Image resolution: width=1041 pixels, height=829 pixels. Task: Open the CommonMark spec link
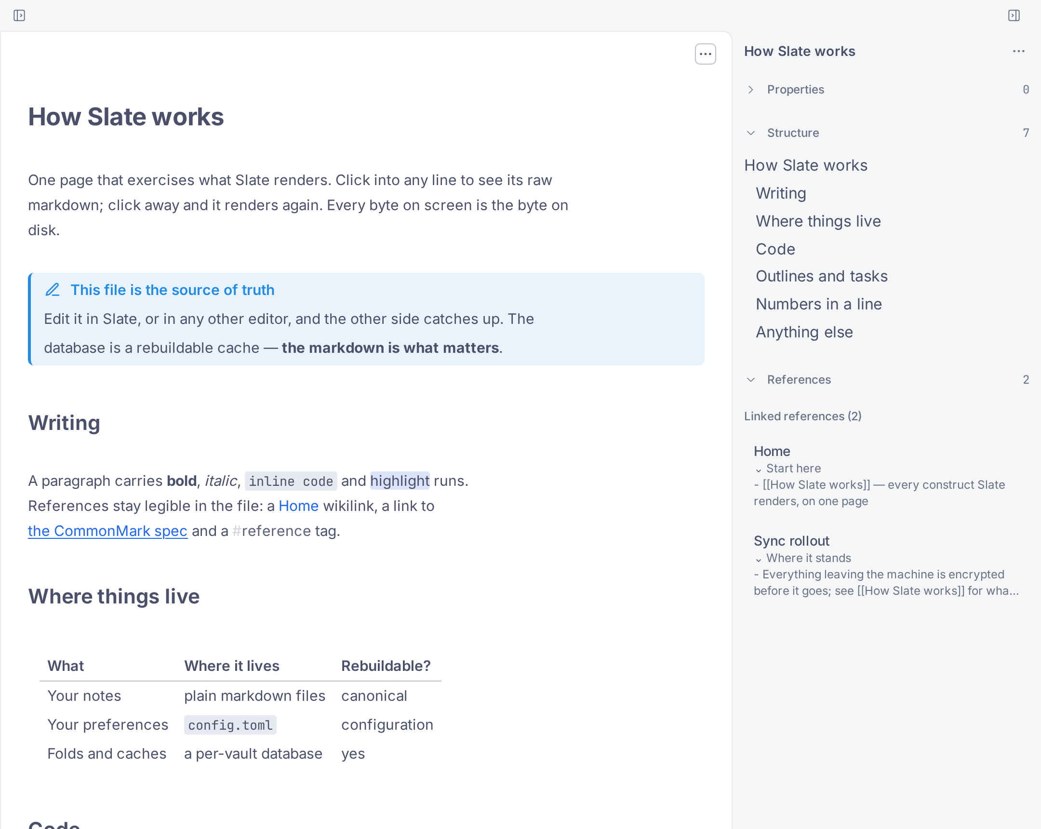(107, 531)
